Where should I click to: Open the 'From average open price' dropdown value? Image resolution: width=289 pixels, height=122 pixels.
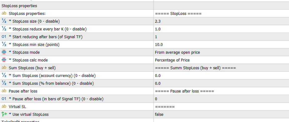pos(221,52)
